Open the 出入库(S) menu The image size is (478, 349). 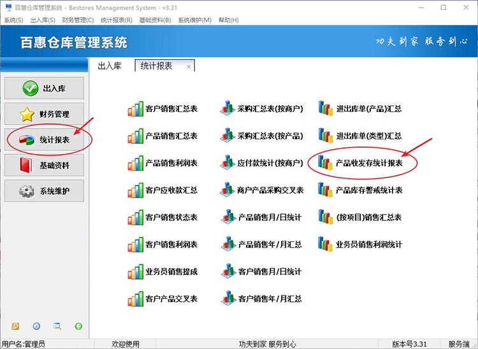coord(43,20)
